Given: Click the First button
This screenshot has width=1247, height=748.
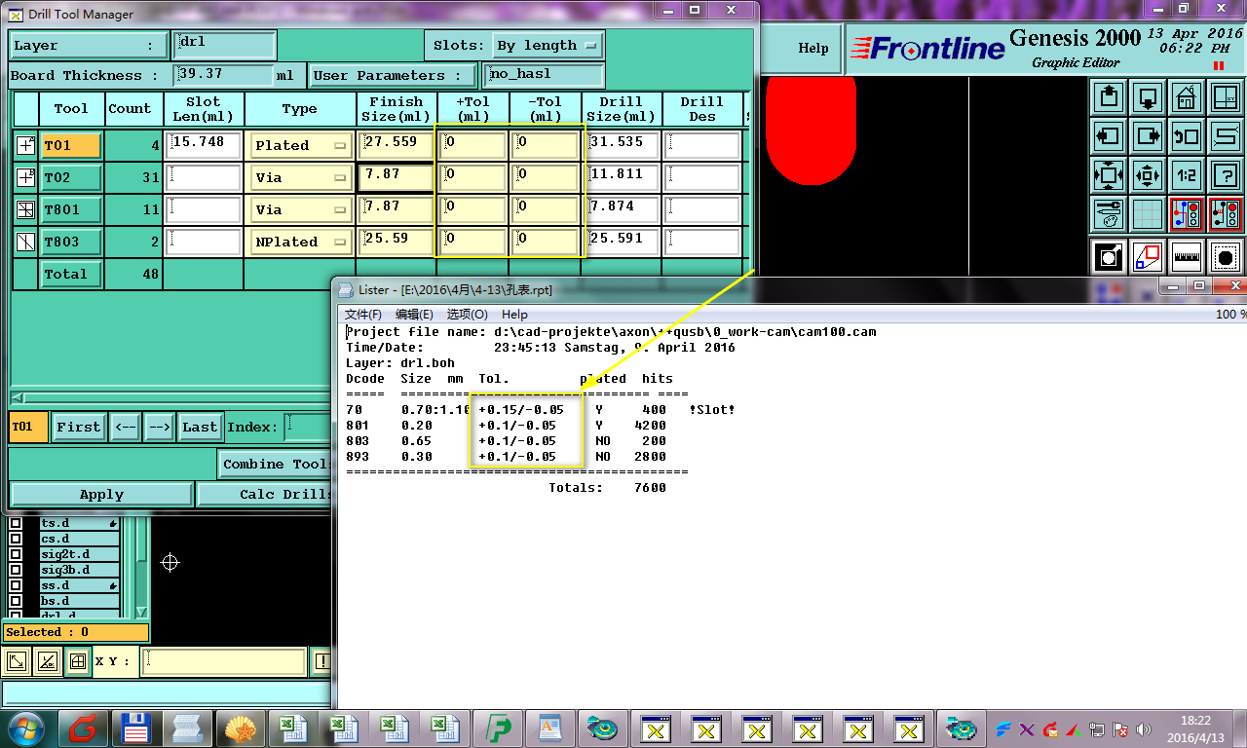Looking at the screenshot, I should [x=78, y=427].
